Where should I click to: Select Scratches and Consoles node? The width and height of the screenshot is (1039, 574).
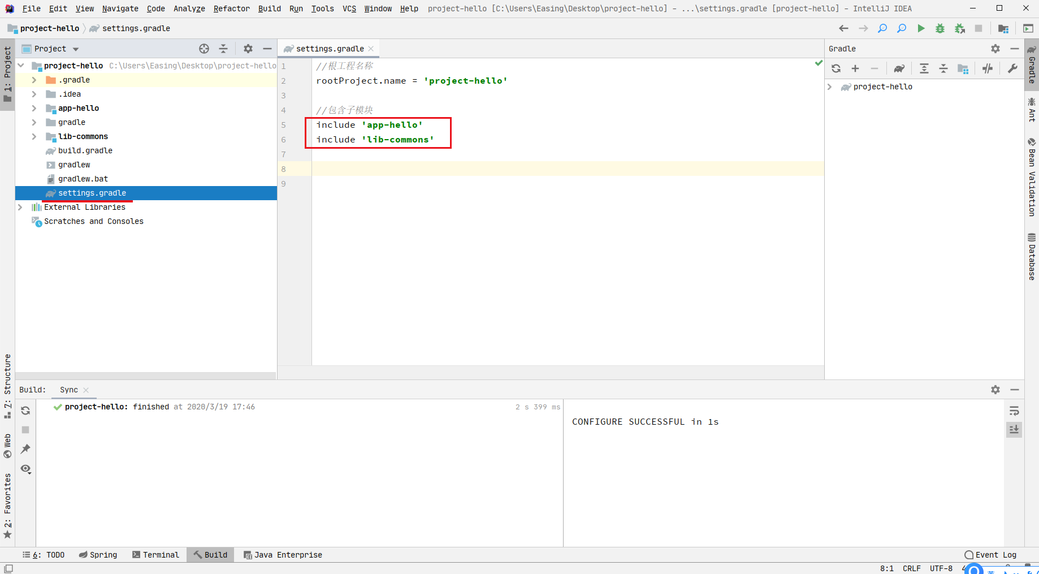click(x=93, y=221)
